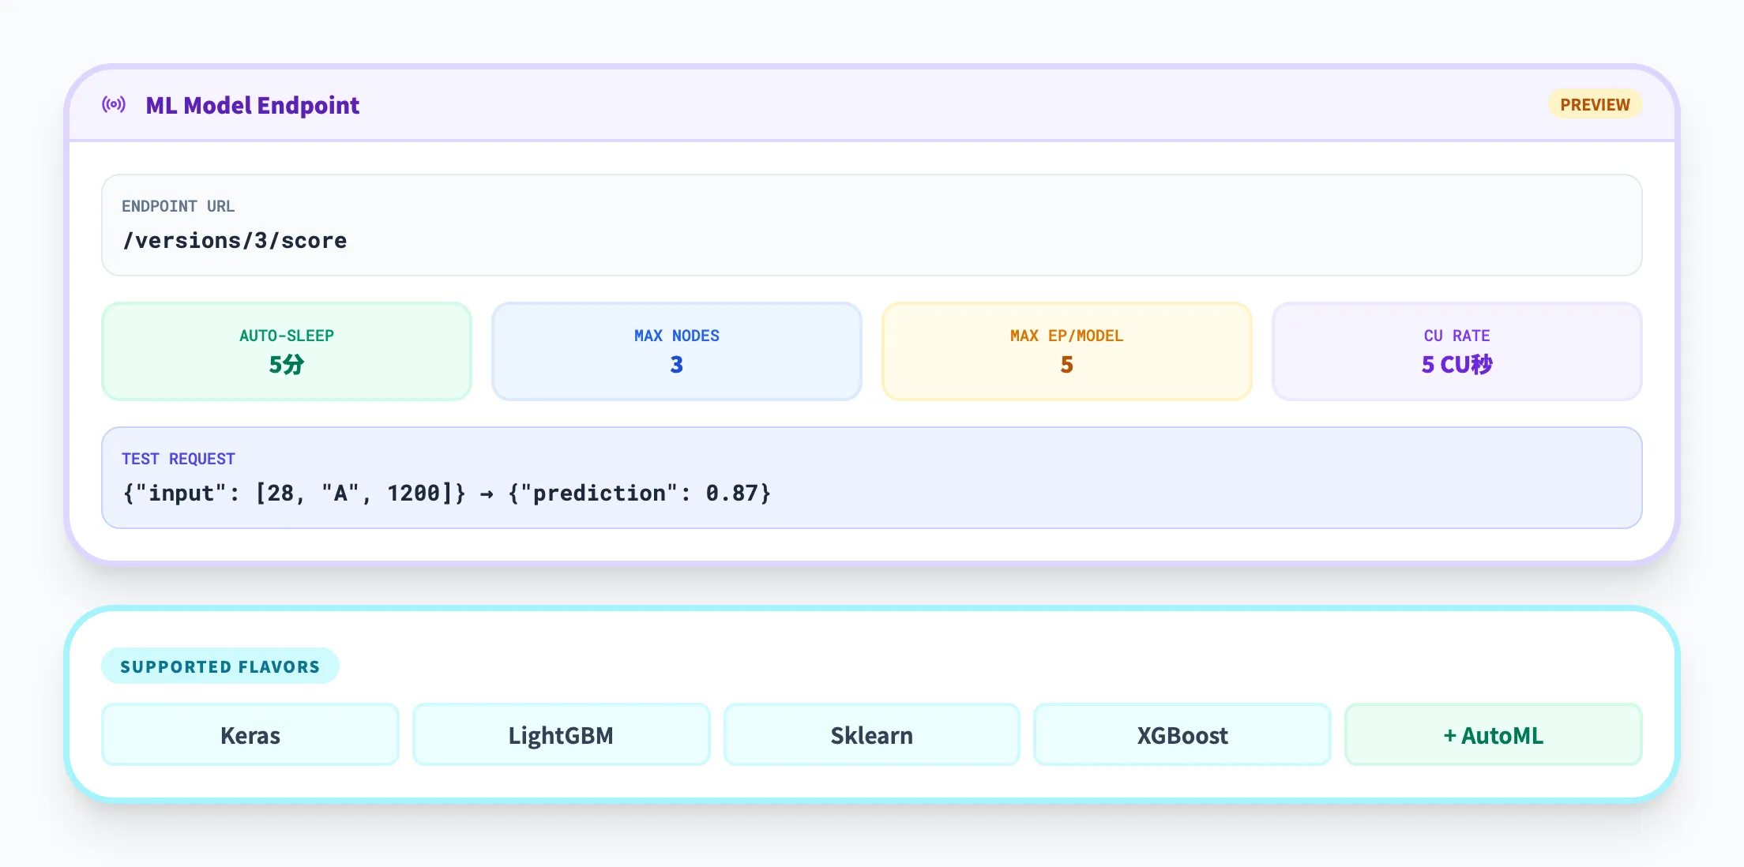Click the endpoint broadcast signal icon
Viewport: 1744px width, 867px height.
coord(114,105)
